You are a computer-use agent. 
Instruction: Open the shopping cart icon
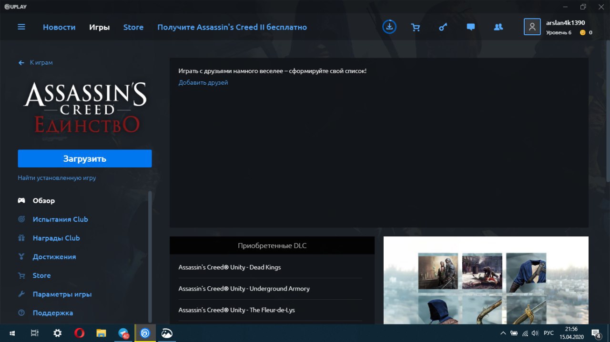(416, 27)
